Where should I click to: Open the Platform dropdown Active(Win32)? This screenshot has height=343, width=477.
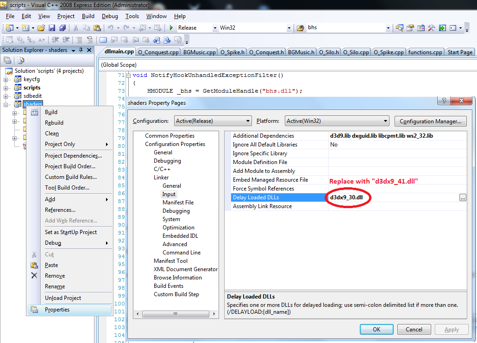[336, 121]
